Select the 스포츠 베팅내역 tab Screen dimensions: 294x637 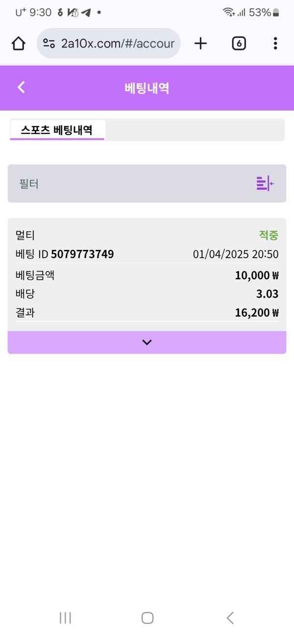[x=56, y=130]
